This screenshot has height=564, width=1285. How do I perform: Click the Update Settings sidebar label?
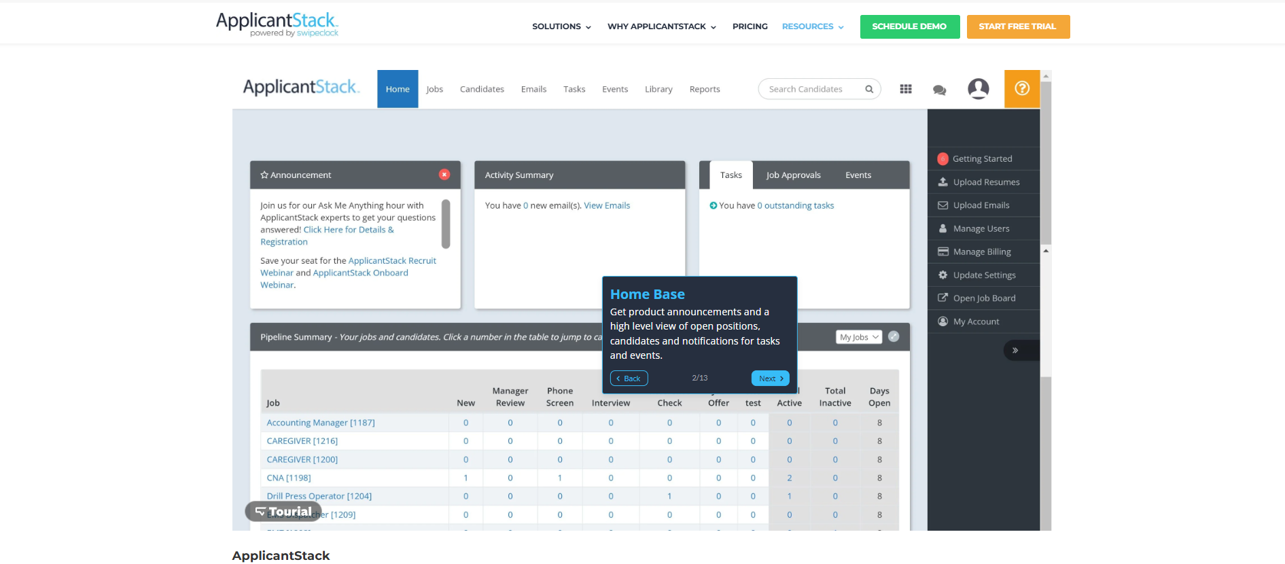coord(985,275)
